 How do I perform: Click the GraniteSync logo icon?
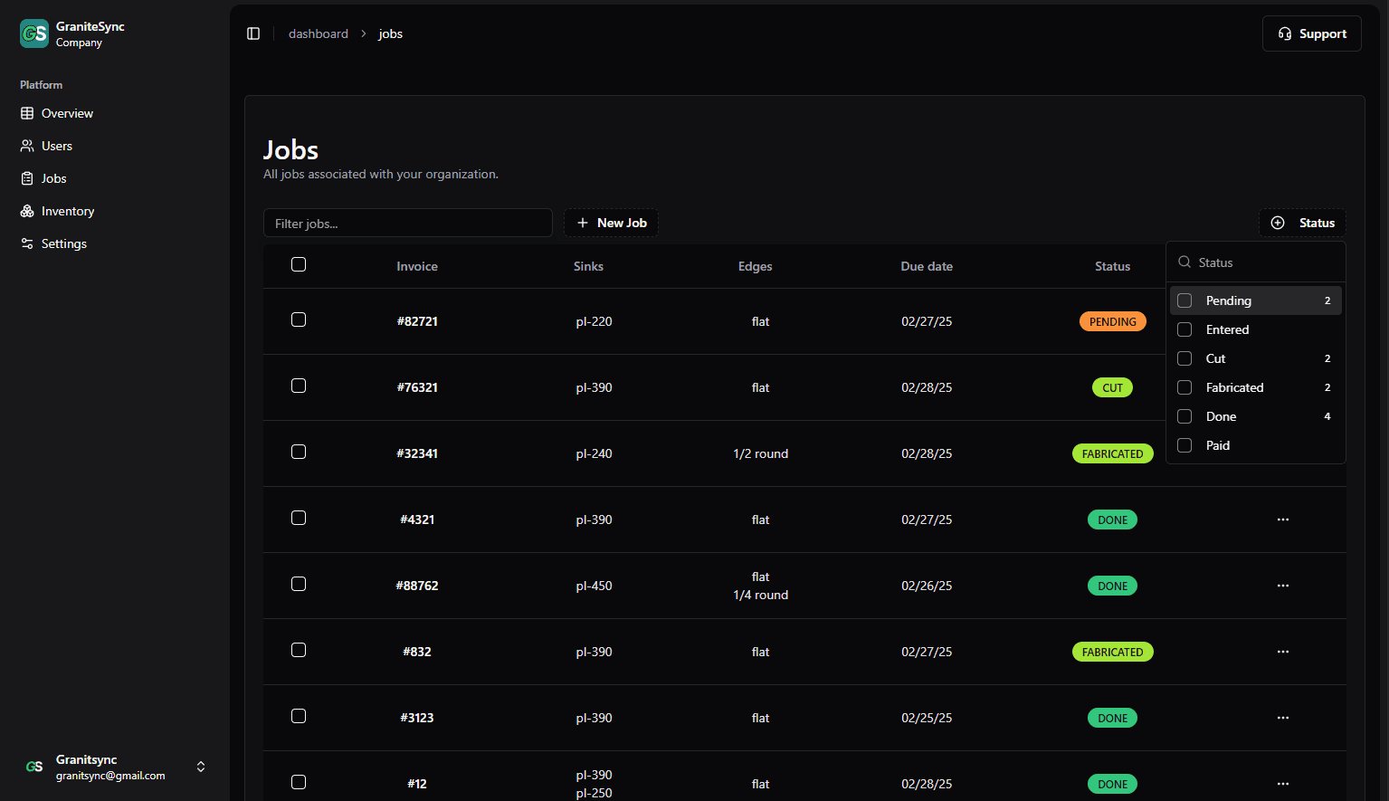click(x=34, y=33)
